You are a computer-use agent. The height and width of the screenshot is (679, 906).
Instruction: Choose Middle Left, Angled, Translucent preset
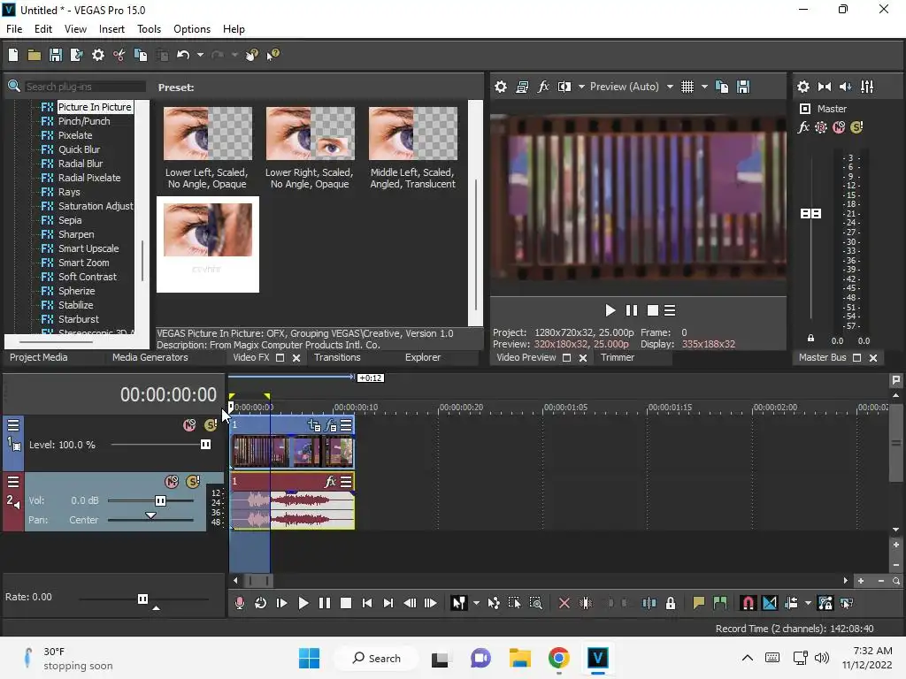[413, 148]
